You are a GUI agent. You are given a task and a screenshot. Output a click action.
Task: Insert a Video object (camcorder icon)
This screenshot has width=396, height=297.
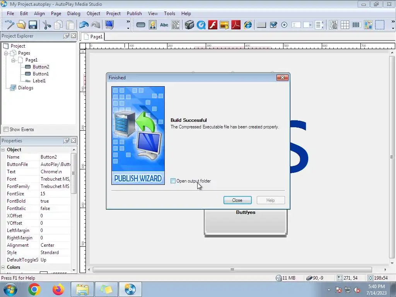tap(189, 25)
